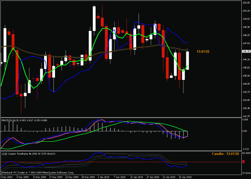Click the 37.0216 QQE scale value

247,173
